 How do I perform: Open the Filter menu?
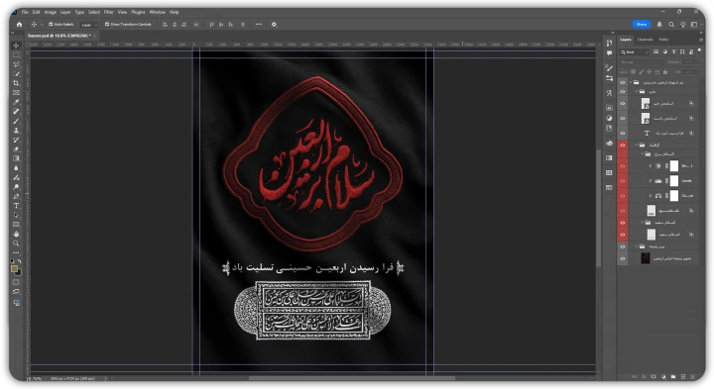pyautogui.click(x=108, y=12)
